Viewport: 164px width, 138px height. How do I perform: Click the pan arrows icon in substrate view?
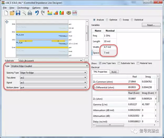[7, 22]
